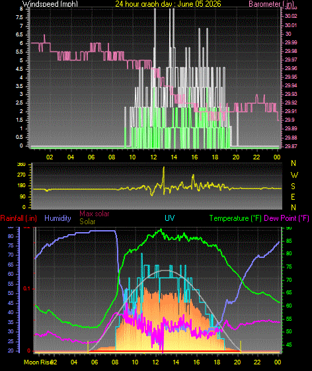The image size is (312, 371).
Task: Click '29.96' on the barometer axis
Action: (291, 68)
